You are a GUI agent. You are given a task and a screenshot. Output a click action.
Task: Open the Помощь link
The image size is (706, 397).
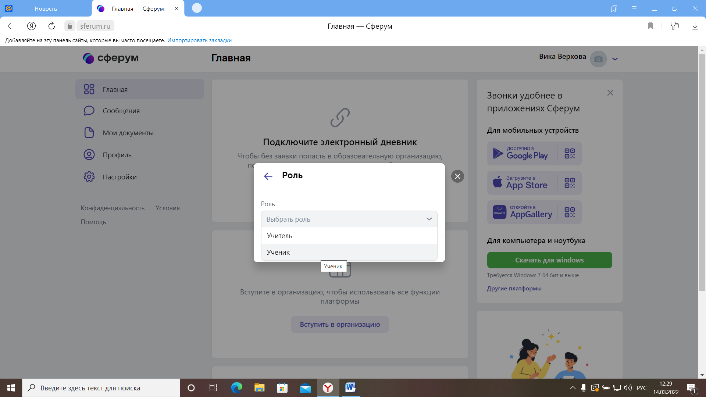(93, 222)
